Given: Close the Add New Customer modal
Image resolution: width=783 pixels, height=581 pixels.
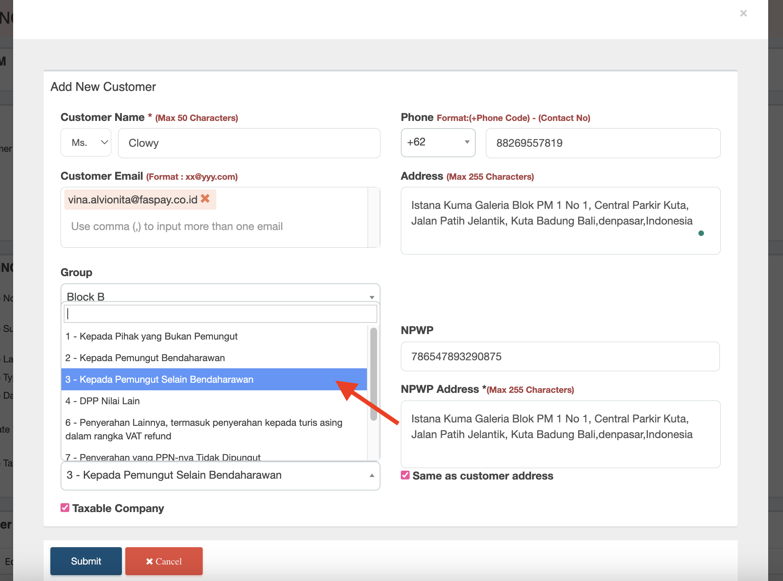Looking at the screenshot, I should (x=743, y=14).
